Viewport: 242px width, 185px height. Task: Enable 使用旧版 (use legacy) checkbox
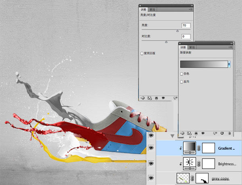[x=142, y=53]
